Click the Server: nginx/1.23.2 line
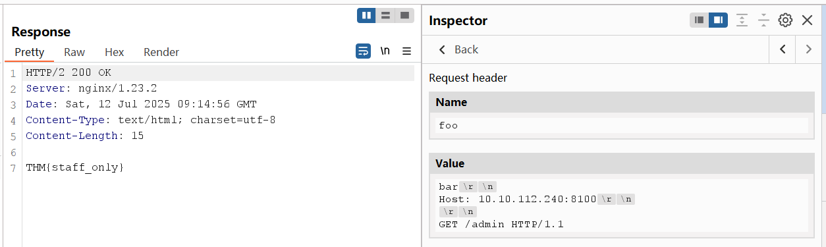 click(92, 88)
